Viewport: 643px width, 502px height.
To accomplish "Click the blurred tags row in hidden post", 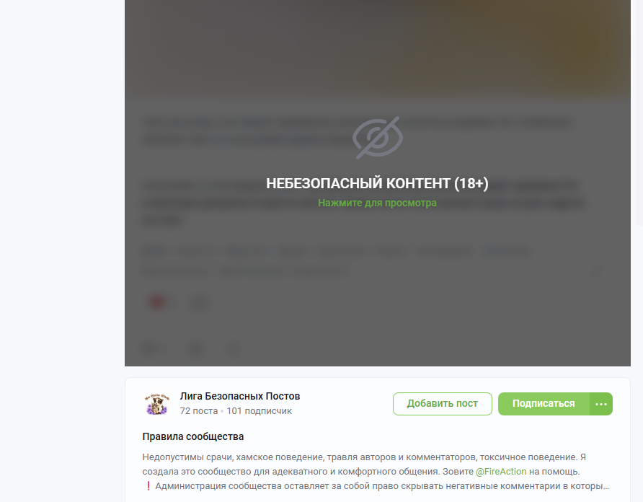I will click(337, 251).
